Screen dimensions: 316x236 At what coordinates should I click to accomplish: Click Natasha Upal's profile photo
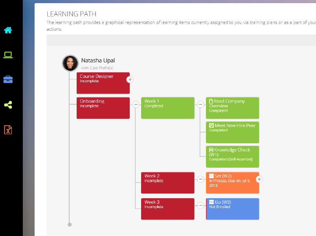click(x=70, y=63)
